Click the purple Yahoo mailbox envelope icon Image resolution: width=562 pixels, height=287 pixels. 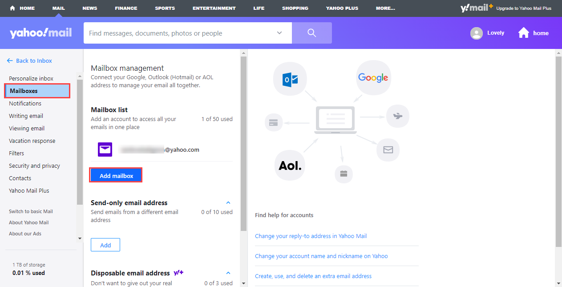tap(105, 150)
